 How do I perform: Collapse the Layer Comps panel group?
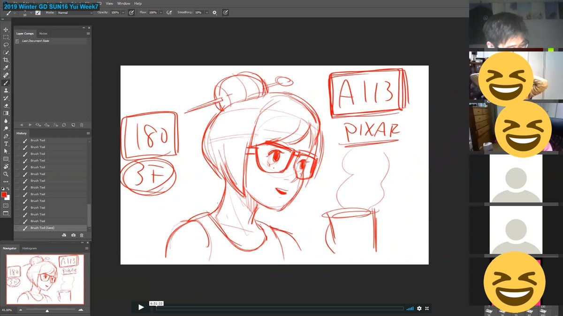(85, 28)
